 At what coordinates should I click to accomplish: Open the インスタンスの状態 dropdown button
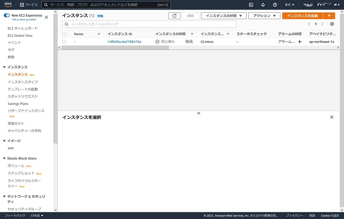224,16
